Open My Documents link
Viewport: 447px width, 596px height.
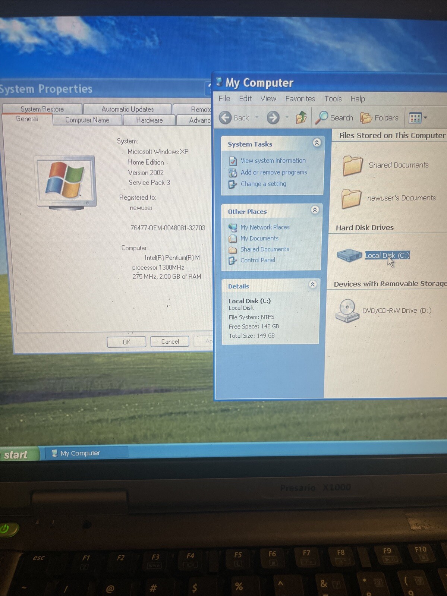[x=259, y=238]
